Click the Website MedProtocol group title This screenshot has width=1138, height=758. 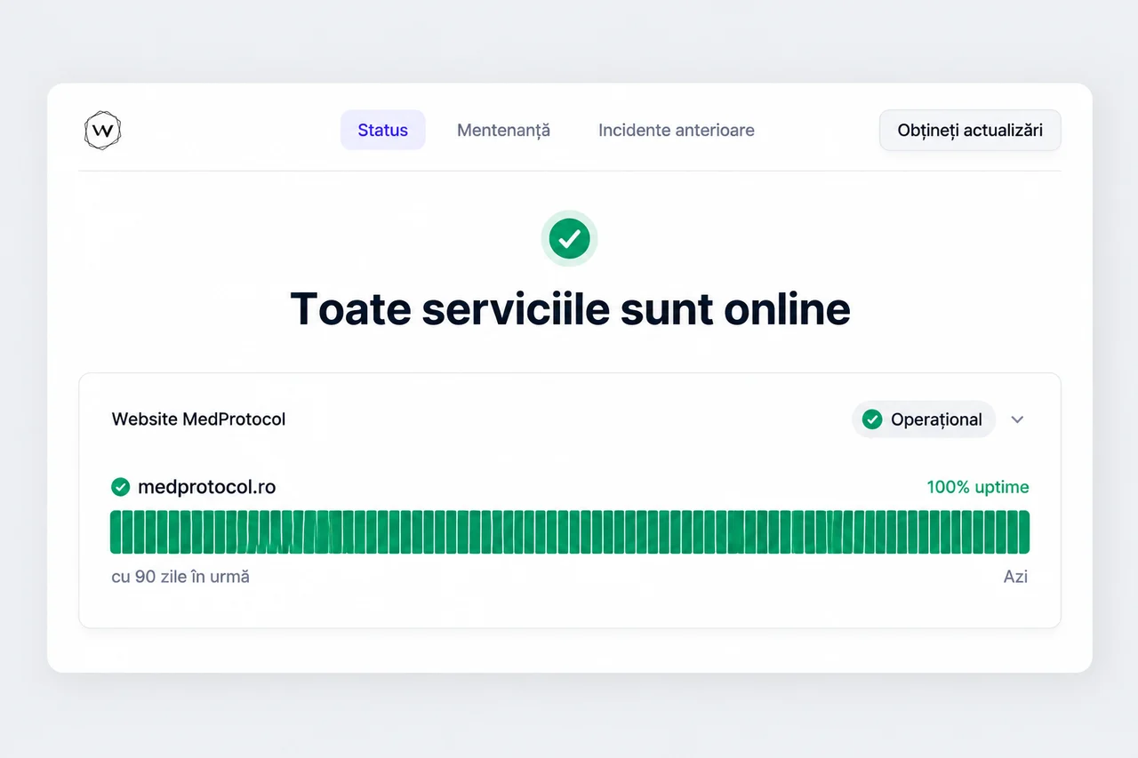(x=199, y=419)
